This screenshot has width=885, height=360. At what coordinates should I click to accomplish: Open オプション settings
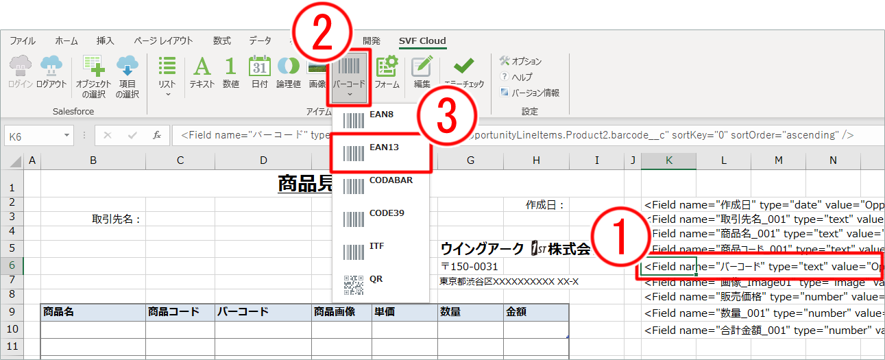[520, 62]
